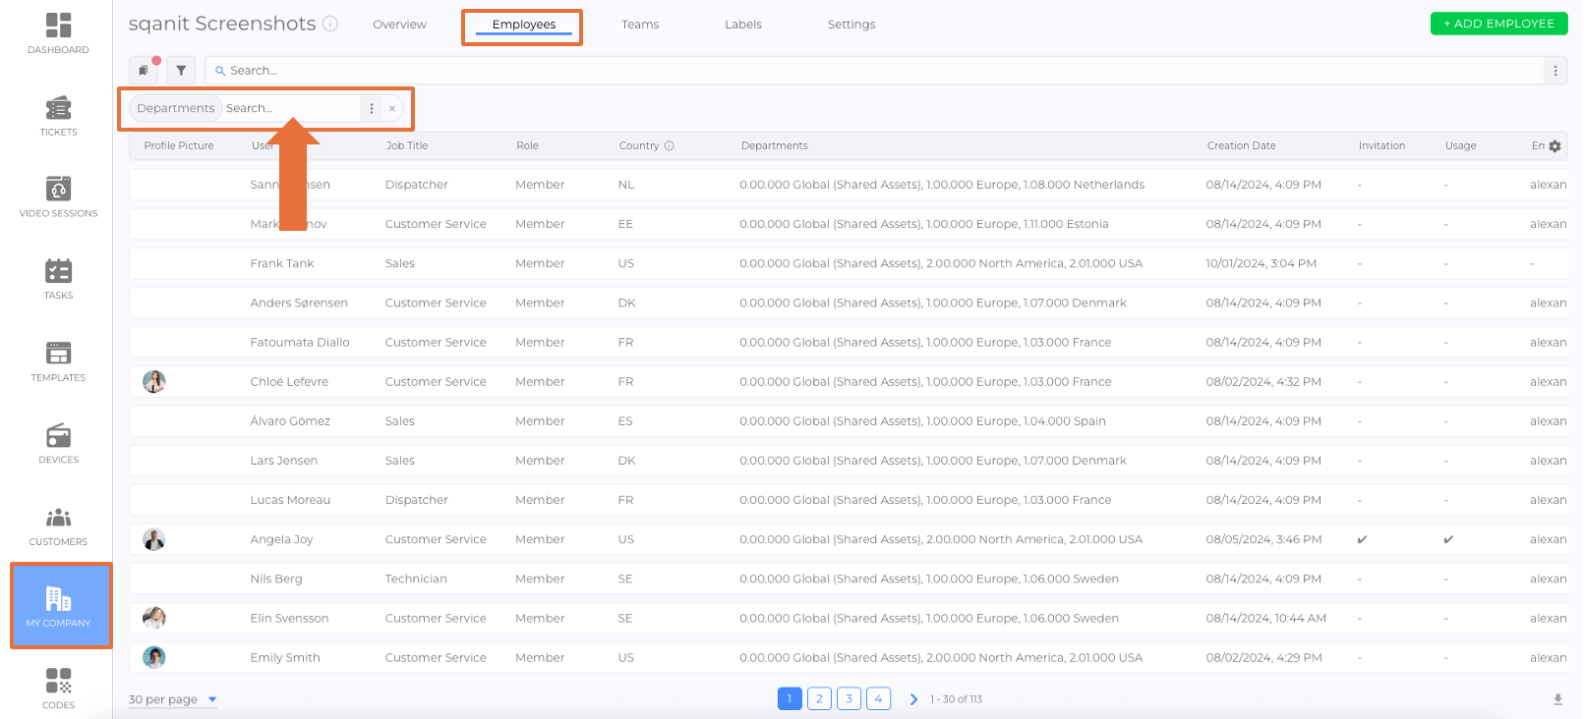
Task: Open the main search bar options menu
Action: (1555, 71)
